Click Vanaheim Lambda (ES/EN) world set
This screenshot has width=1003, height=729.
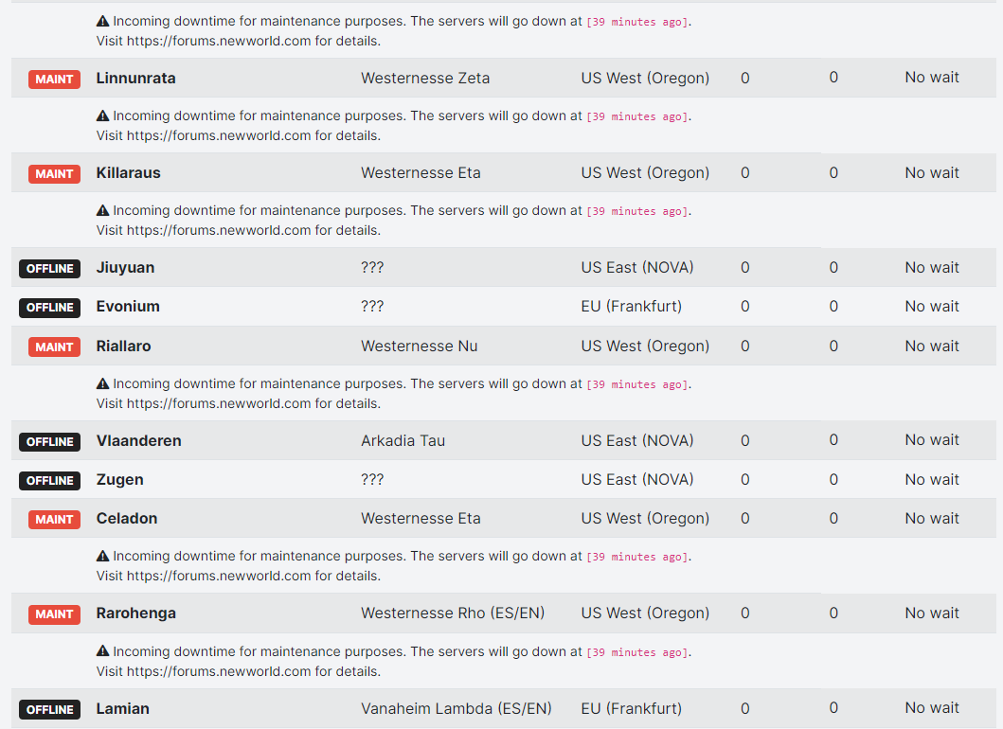457,708
